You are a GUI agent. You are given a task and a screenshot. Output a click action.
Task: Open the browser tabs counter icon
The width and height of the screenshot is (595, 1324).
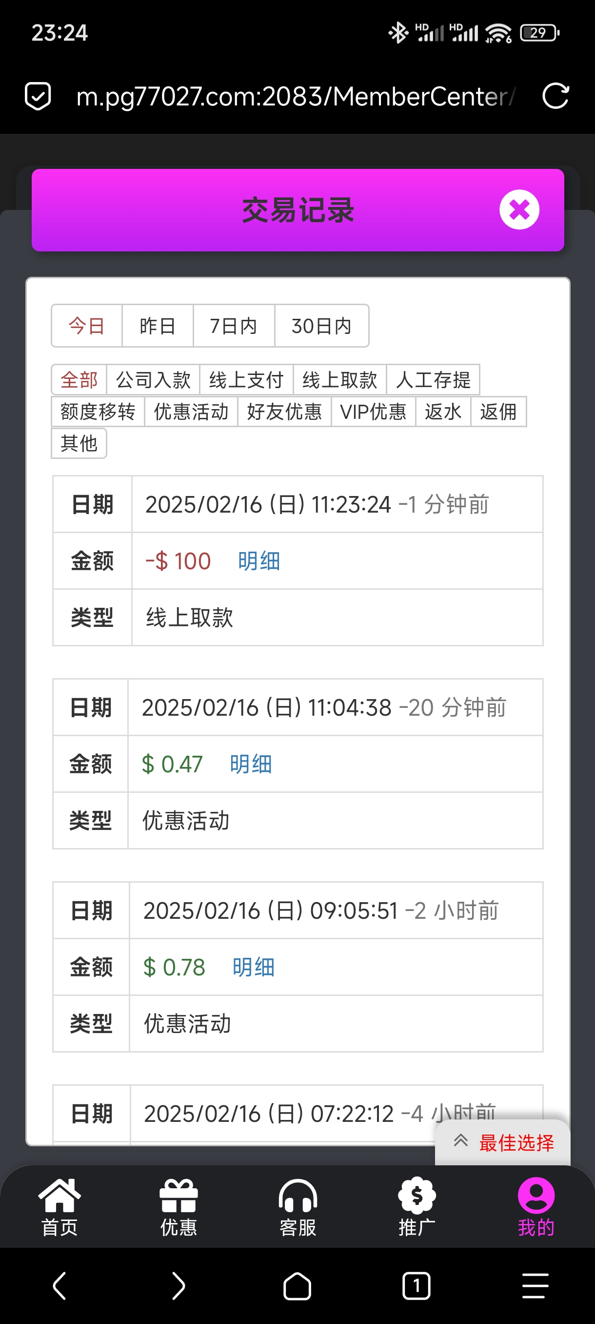click(x=416, y=1286)
